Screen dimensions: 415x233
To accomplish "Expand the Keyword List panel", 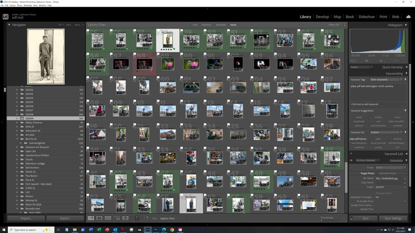I will 406,154.
